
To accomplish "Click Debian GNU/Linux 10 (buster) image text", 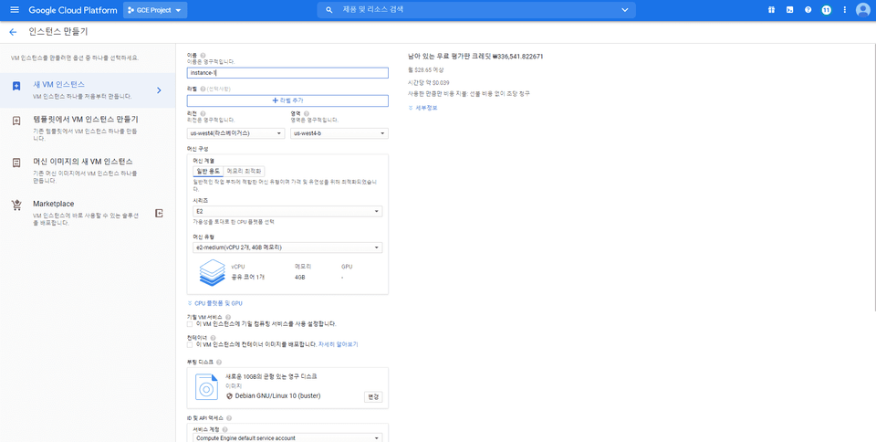I will coord(277,395).
